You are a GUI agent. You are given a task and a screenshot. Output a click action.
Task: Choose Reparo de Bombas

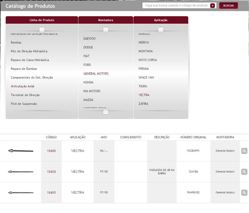(24, 69)
